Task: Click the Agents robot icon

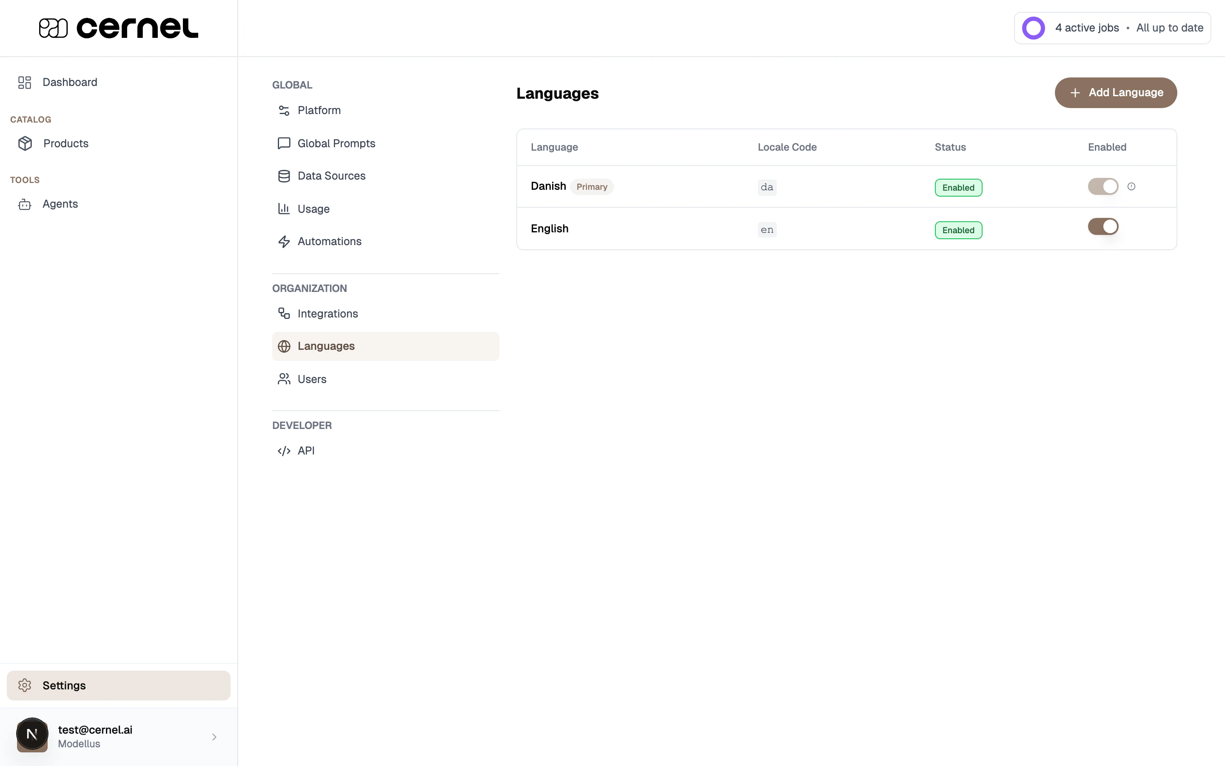Action: coord(25,204)
